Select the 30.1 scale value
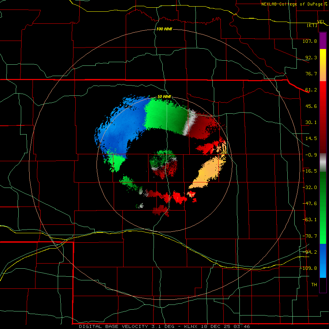This screenshot has width=329, height=329. pos(311,122)
